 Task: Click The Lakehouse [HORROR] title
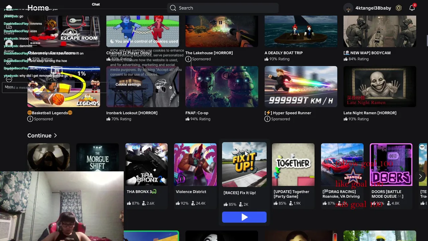(209, 53)
